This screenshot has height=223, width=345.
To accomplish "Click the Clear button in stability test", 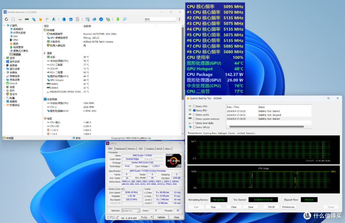I will coord(234,207).
